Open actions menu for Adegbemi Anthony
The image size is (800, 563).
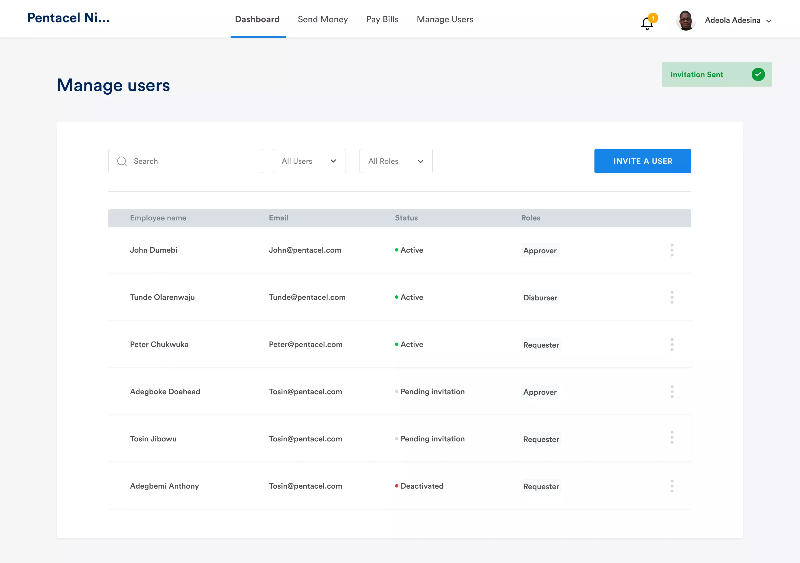[672, 486]
